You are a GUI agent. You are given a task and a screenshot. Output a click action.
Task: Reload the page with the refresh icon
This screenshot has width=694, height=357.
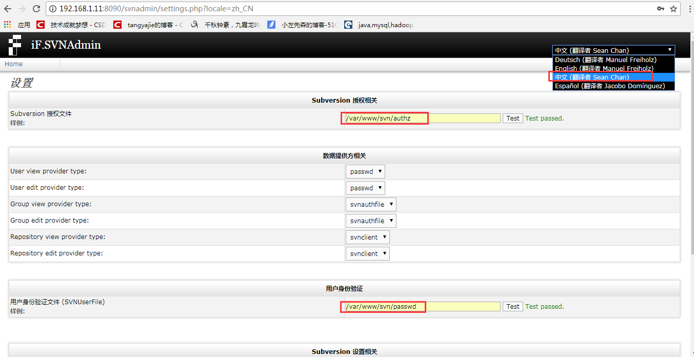pyautogui.click(x=36, y=9)
